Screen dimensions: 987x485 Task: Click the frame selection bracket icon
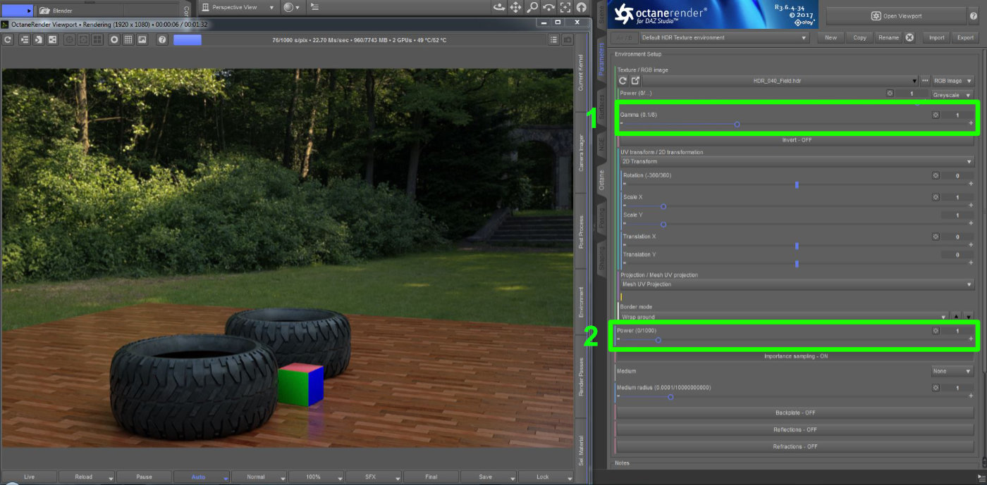pos(565,8)
